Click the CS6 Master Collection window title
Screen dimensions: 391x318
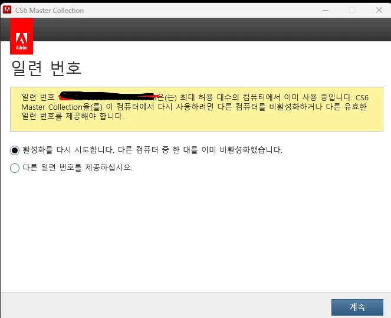coord(50,11)
